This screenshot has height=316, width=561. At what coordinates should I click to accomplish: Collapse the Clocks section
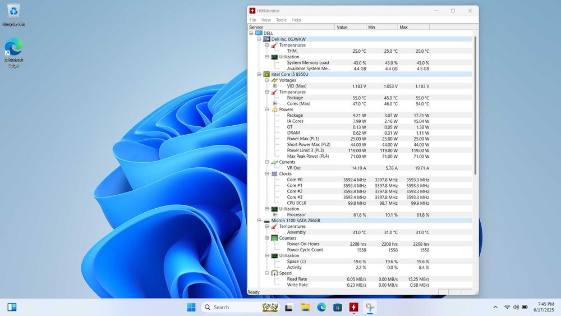tap(267, 173)
